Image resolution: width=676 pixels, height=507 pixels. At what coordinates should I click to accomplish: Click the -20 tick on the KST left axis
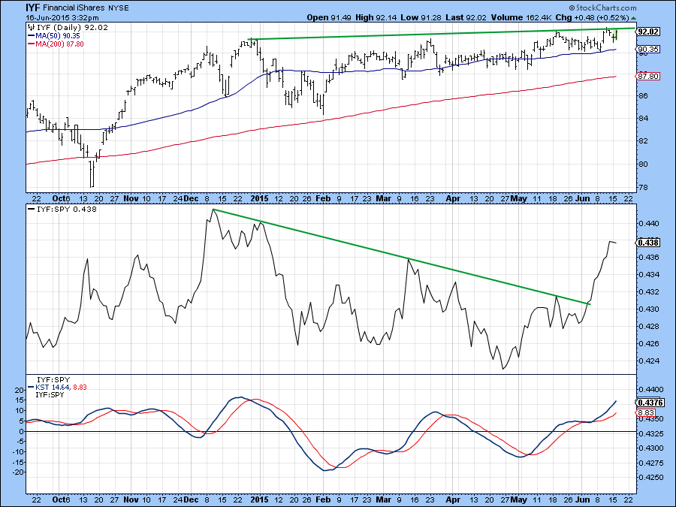pos(18,472)
